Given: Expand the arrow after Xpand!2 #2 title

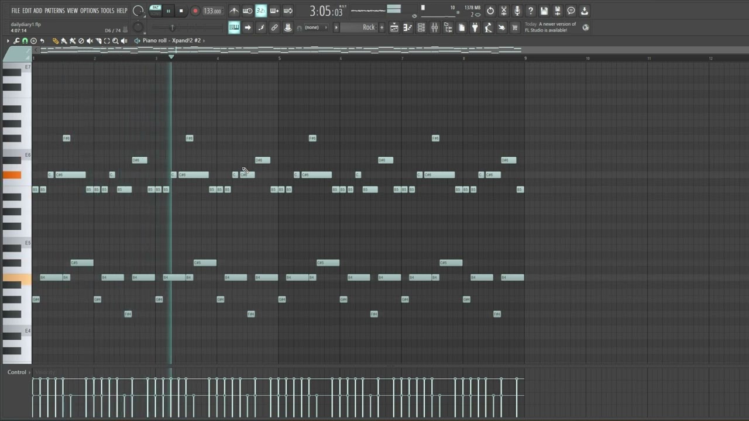Looking at the screenshot, I should tap(204, 41).
